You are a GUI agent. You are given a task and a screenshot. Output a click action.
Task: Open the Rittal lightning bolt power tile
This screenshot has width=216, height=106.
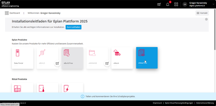[72, 88]
